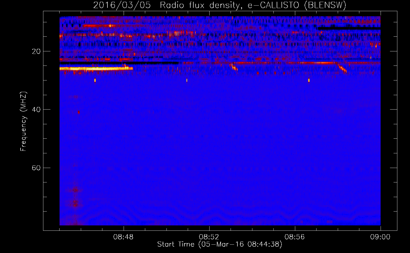The height and width of the screenshot is (253, 410).
Task: Click the yellow spike near 30 MHz at 08:51
Action: [x=187, y=80]
